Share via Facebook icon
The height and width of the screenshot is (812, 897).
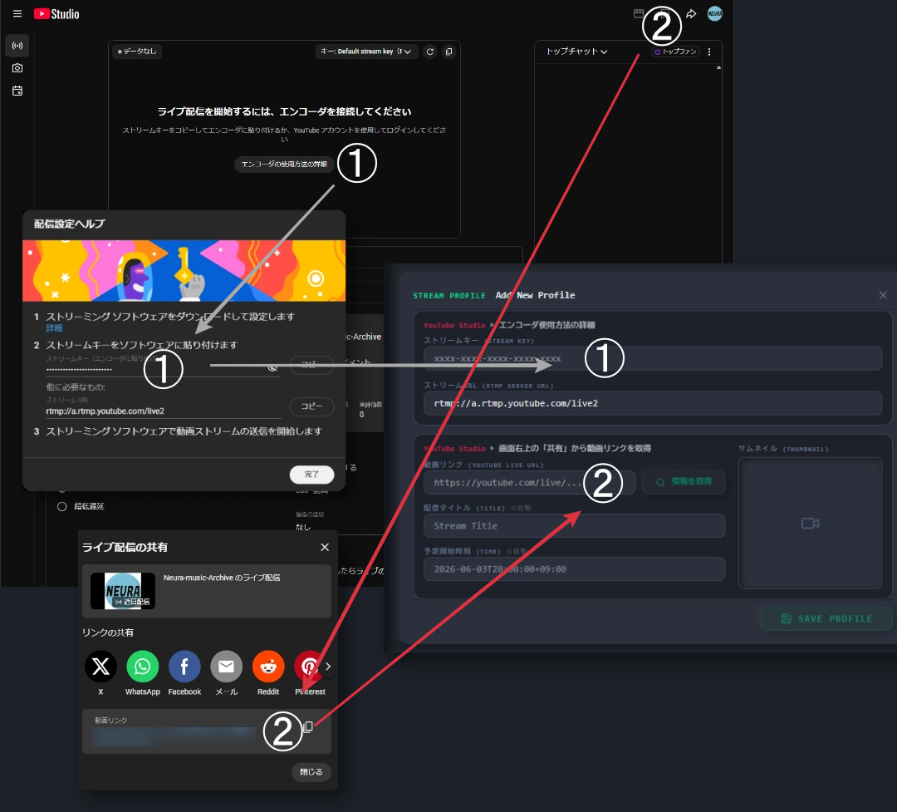click(x=184, y=667)
